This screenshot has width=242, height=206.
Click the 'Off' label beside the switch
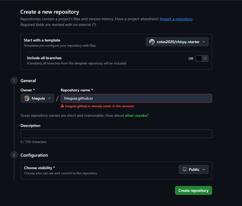click(x=191, y=58)
